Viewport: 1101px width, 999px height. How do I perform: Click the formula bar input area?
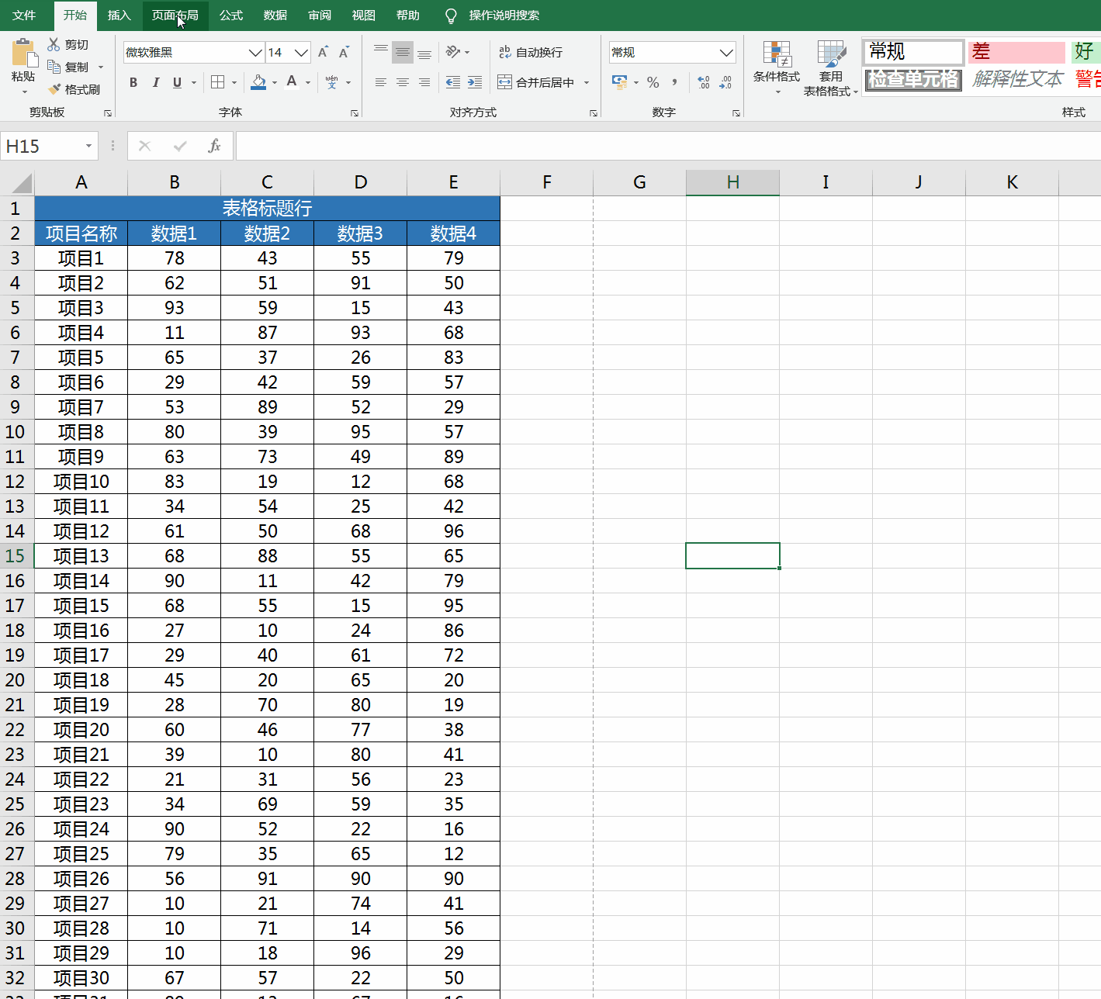pyautogui.click(x=667, y=146)
